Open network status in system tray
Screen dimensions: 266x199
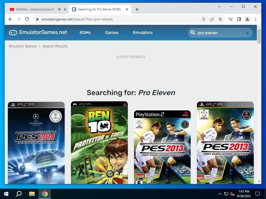tap(226, 194)
